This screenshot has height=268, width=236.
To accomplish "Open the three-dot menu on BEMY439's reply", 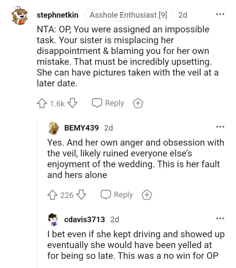I will [220, 127].
